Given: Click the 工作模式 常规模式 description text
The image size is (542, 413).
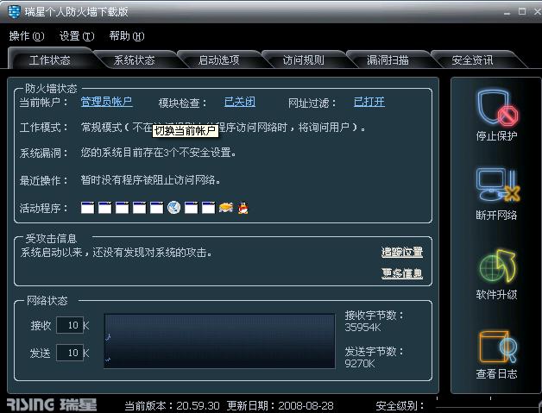Looking at the screenshot, I should click(223, 128).
